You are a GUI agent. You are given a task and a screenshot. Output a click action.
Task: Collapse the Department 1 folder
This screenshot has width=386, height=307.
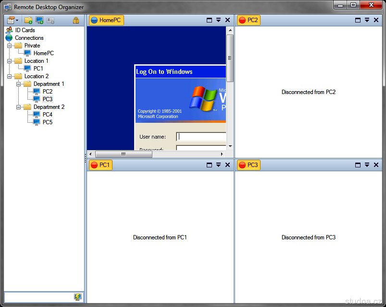18,84
